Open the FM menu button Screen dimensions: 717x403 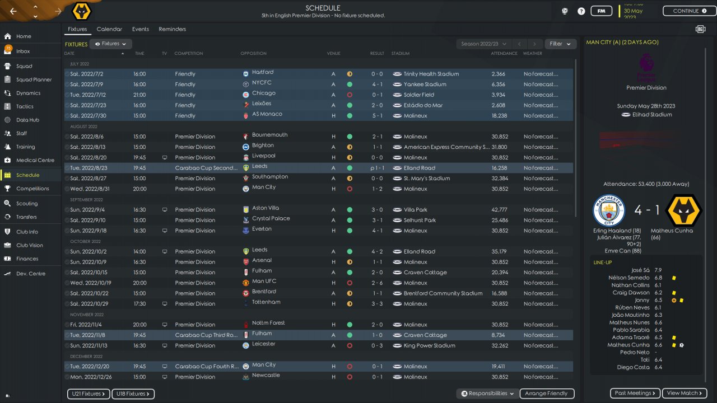coord(601,11)
